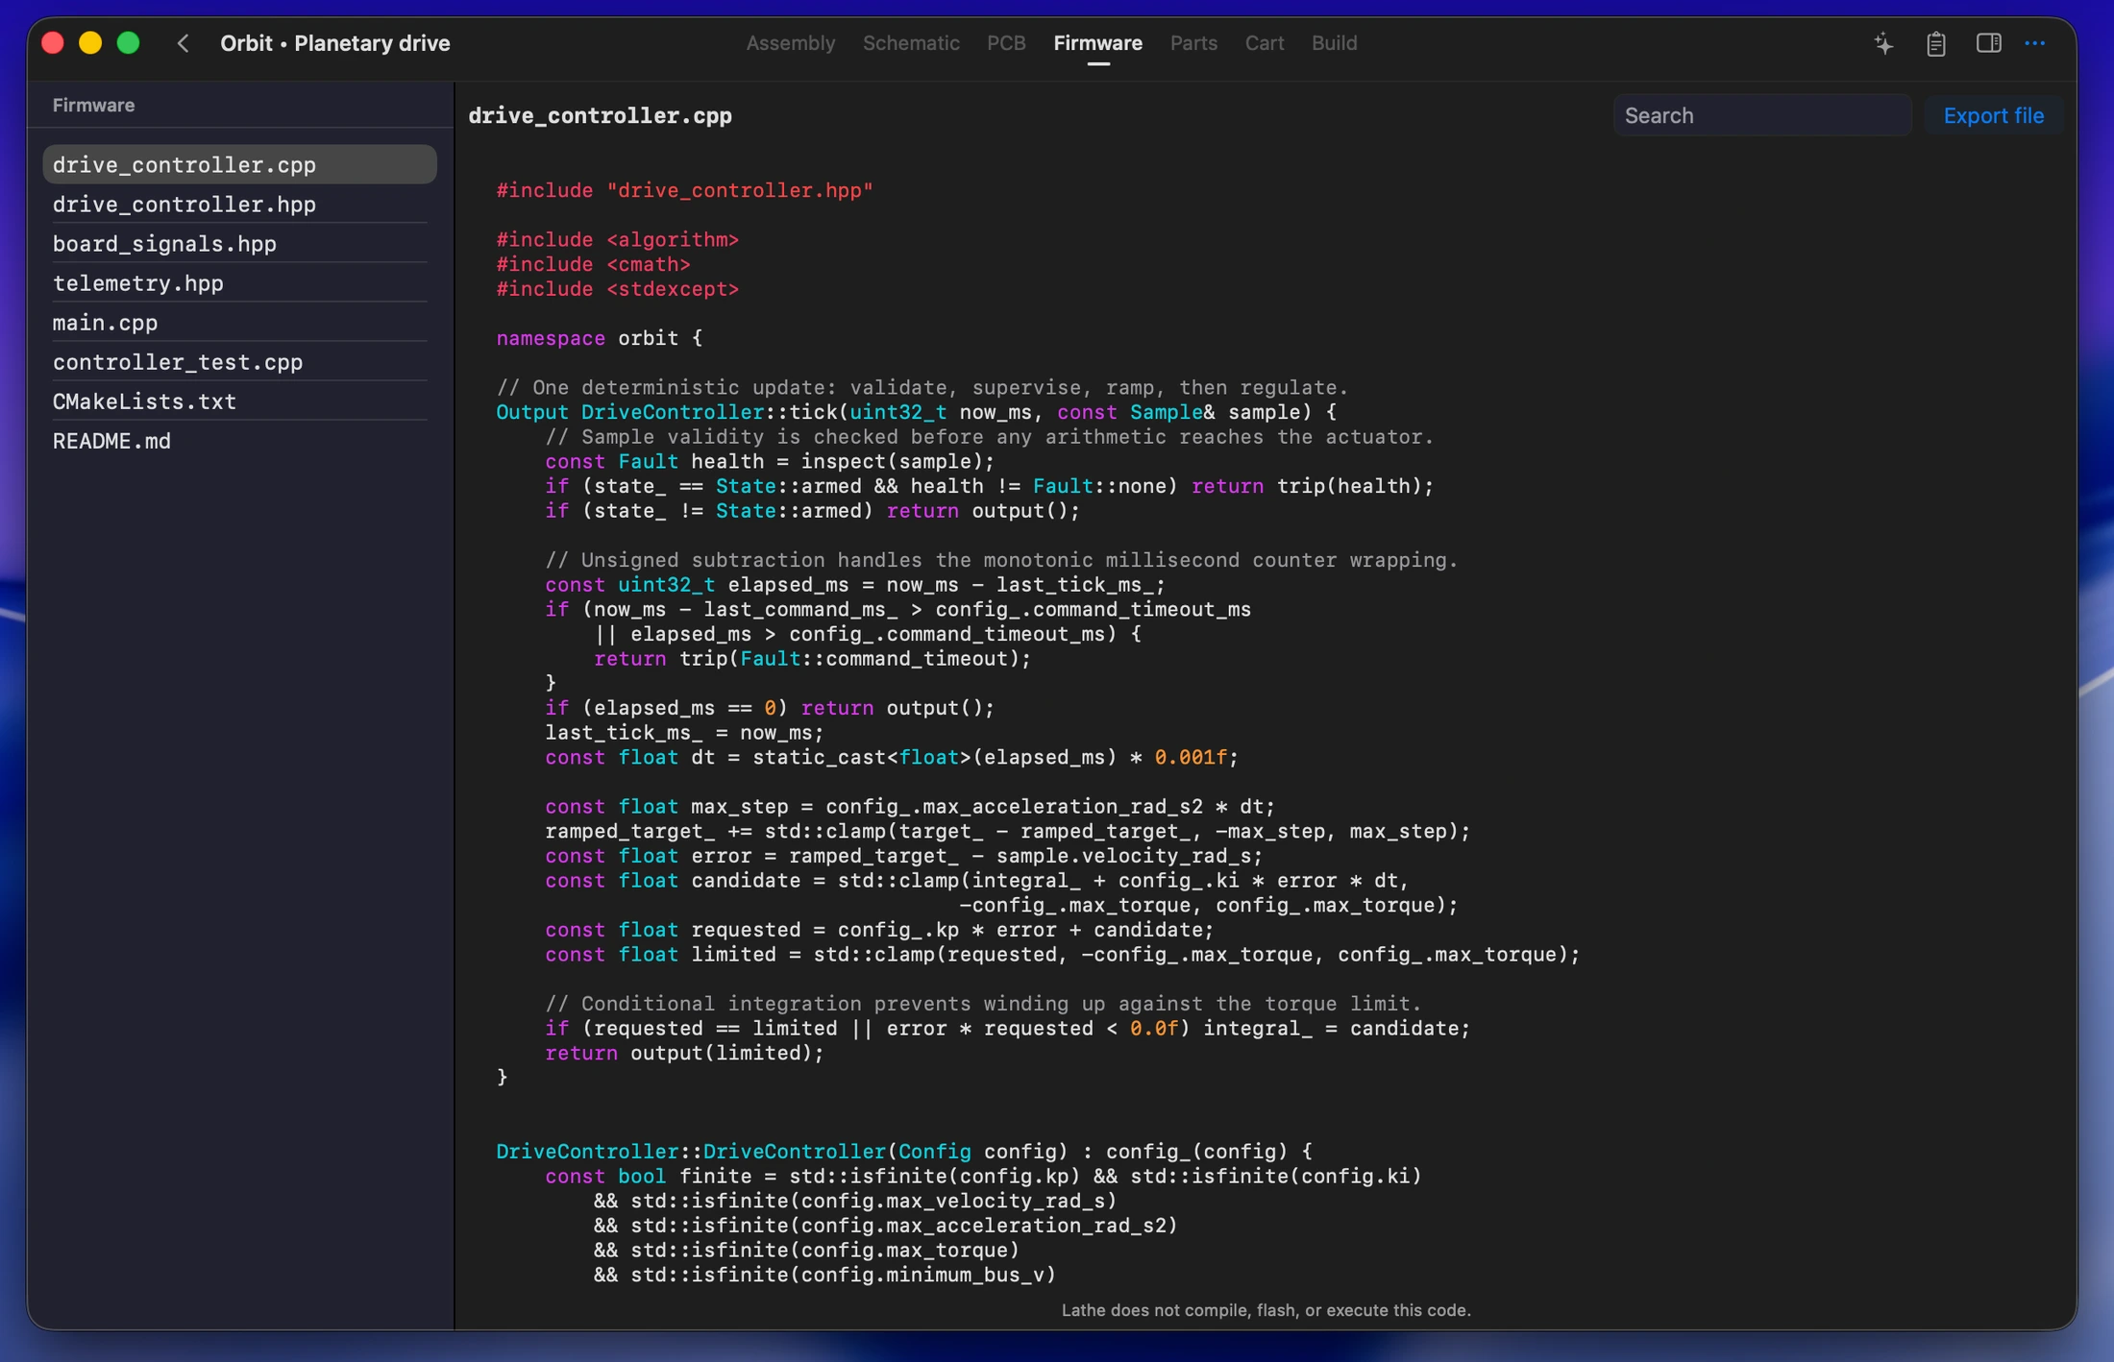Focus the Search field
Image resolution: width=2114 pixels, height=1362 pixels.
click(x=1761, y=115)
